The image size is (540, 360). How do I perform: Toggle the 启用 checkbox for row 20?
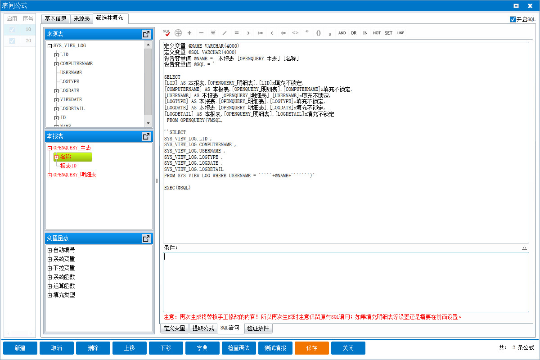(x=12, y=41)
